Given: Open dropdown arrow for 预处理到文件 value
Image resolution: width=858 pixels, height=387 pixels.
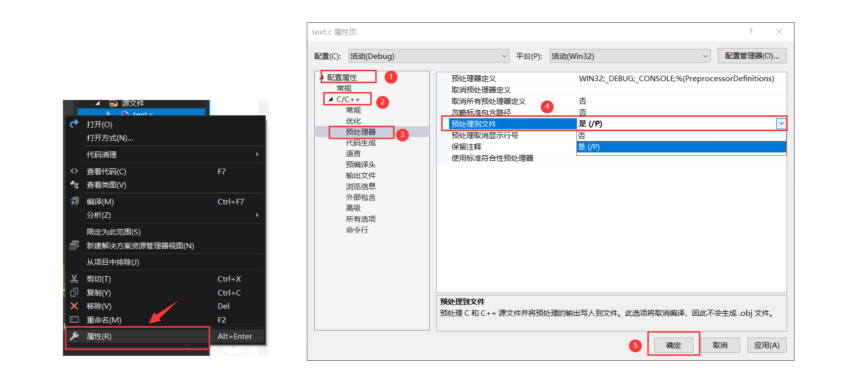Looking at the screenshot, I should (x=781, y=124).
